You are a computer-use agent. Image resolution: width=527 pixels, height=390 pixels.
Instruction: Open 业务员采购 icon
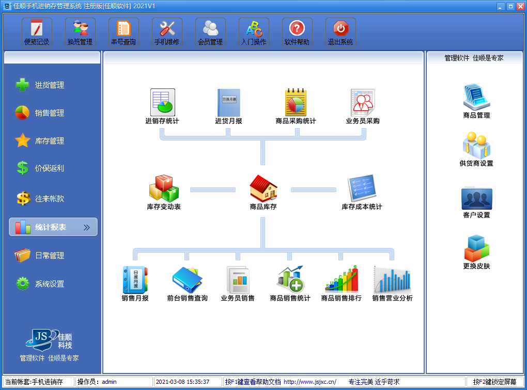click(x=363, y=106)
